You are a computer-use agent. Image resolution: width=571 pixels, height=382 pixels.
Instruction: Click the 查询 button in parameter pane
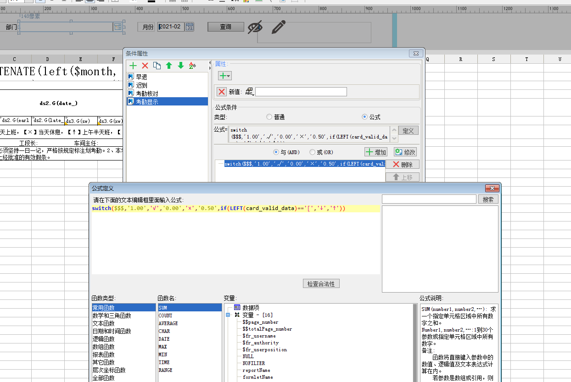(225, 27)
